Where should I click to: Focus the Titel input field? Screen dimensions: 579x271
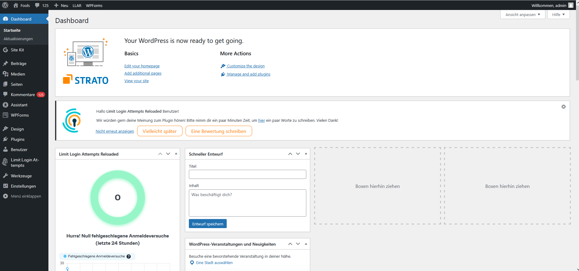click(248, 174)
